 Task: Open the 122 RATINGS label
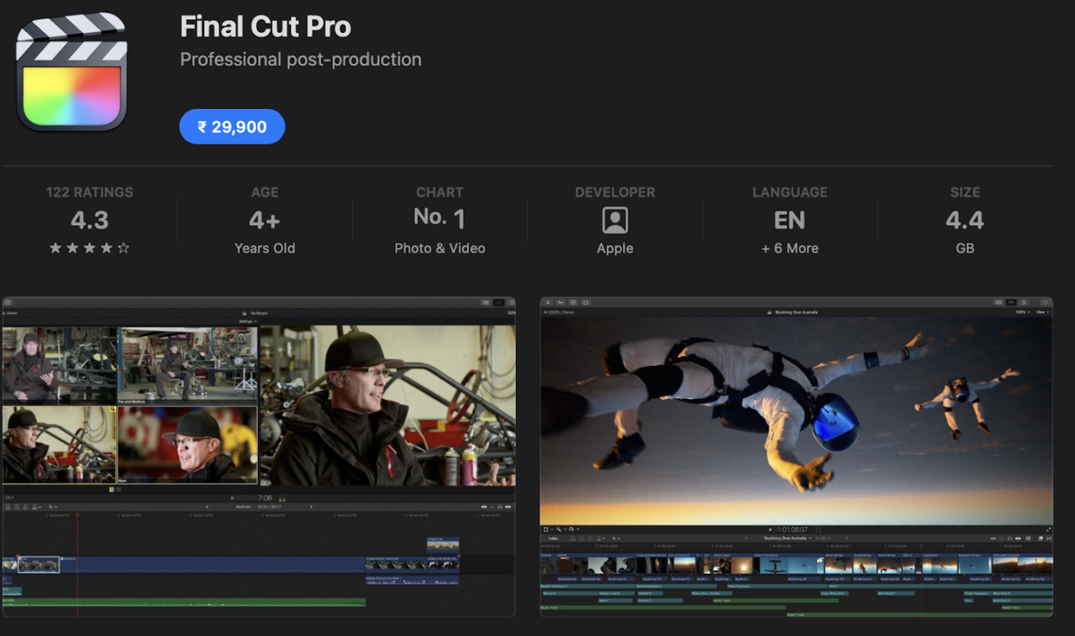tap(90, 192)
